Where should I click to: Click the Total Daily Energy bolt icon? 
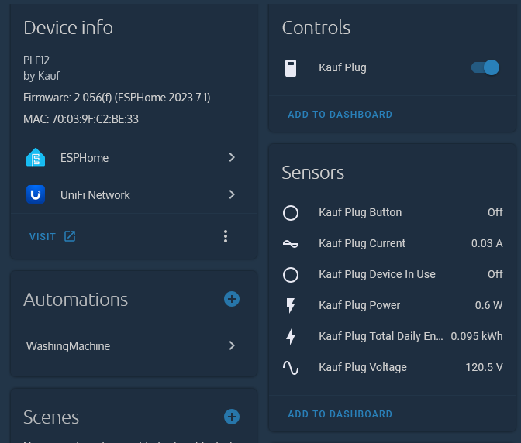click(x=291, y=336)
